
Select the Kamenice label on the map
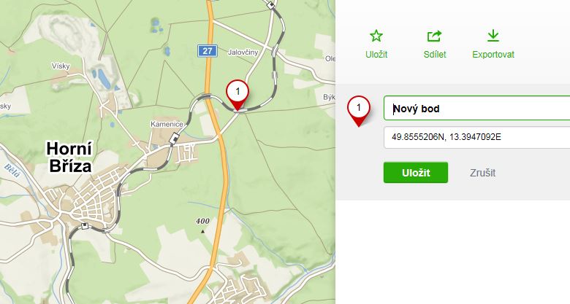tap(164, 124)
